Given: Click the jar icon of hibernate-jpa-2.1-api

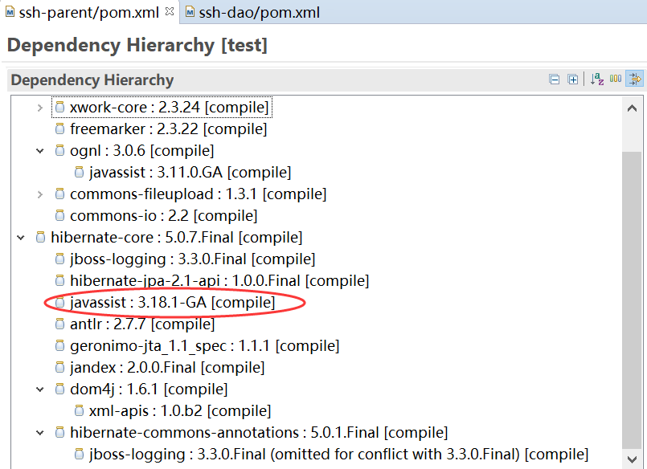Looking at the screenshot, I should point(59,280).
